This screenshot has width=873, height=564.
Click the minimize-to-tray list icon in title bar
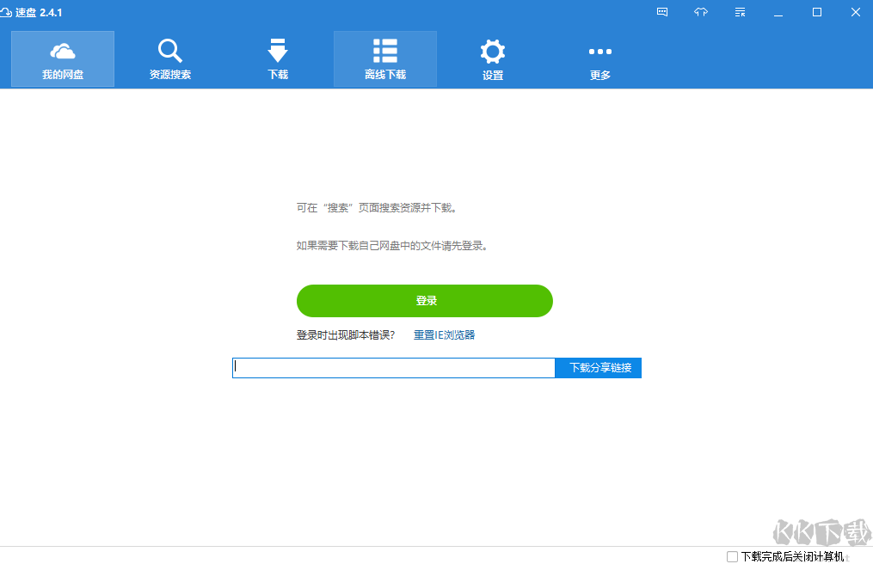[x=739, y=12]
